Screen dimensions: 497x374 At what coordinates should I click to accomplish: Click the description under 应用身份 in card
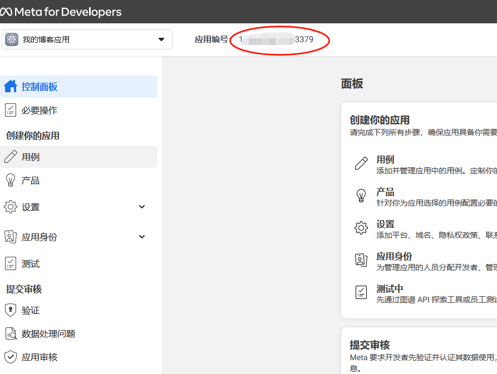pyautogui.click(x=436, y=268)
